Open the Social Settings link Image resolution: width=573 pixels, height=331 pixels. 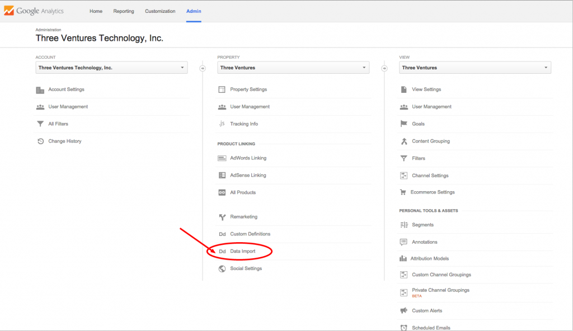pyautogui.click(x=246, y=268)
